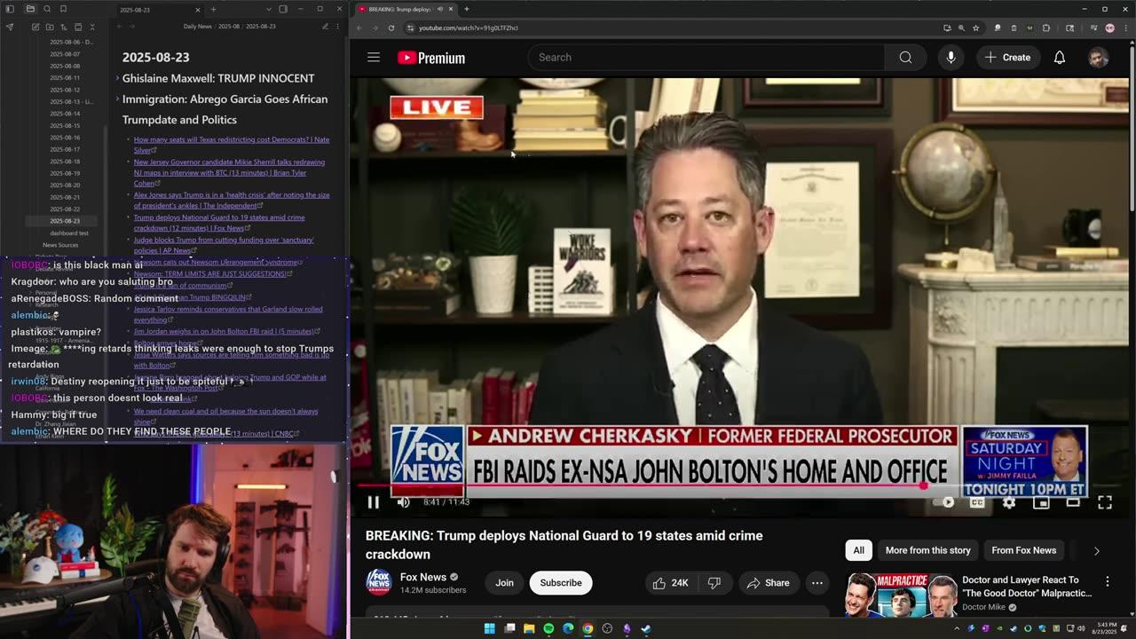This screenshot has width=1136, height=639.
Task: Reload the YouTube page in Chrome
Action: coord(391,28)
